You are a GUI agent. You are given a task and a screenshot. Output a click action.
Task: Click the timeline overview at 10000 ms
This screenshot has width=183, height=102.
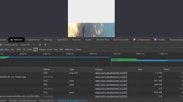click(69, 54)
